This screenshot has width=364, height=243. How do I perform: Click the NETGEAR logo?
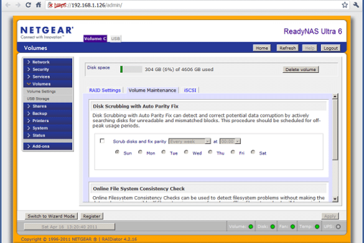click(47, 32)
